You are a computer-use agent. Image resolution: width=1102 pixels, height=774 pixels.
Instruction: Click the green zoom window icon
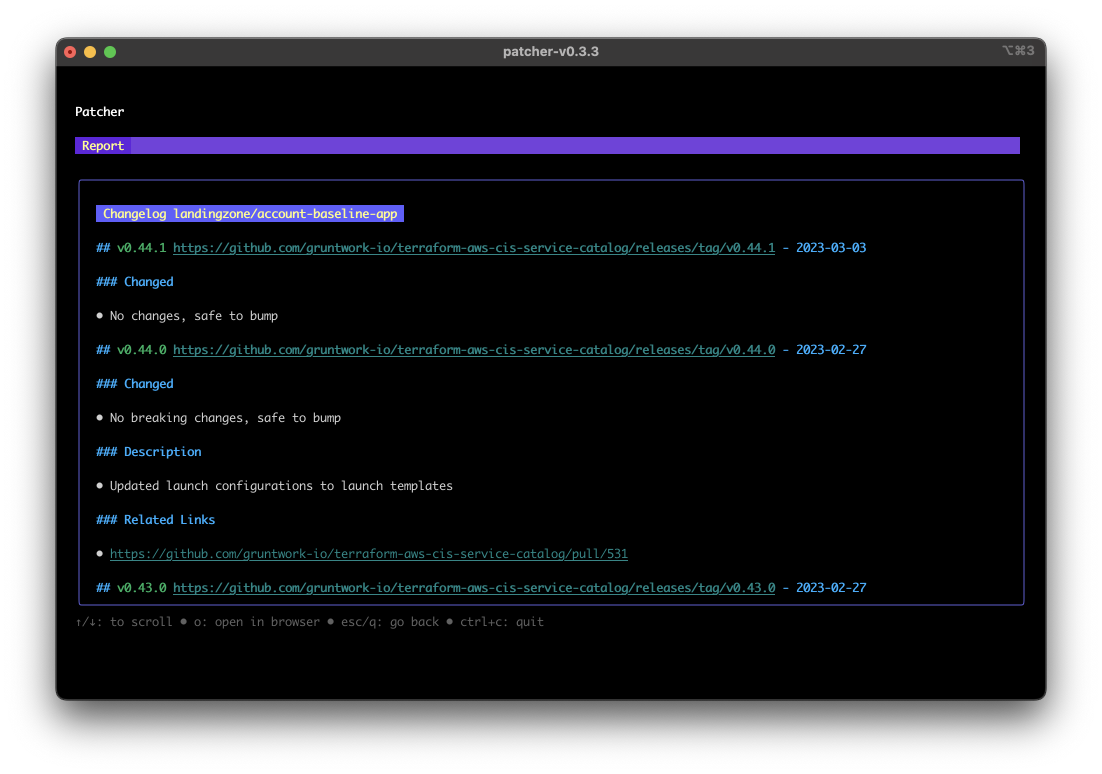[x=110, y=51]
